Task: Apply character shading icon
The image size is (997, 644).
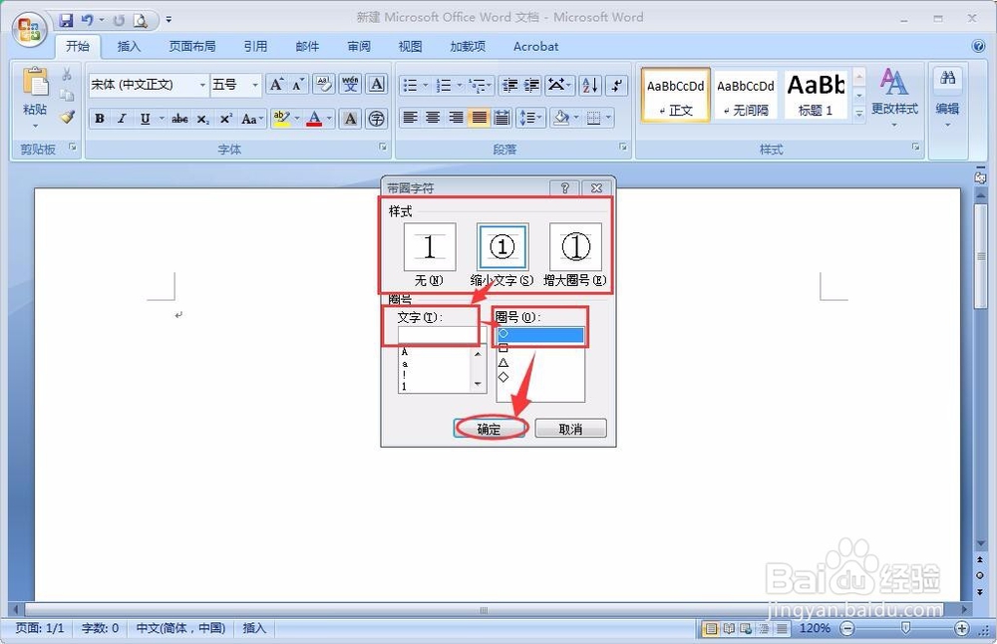Action: coord(350,119)
